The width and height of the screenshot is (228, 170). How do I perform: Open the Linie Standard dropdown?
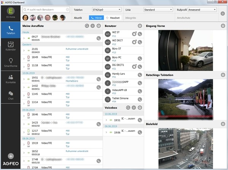click(x=158, y=10)
